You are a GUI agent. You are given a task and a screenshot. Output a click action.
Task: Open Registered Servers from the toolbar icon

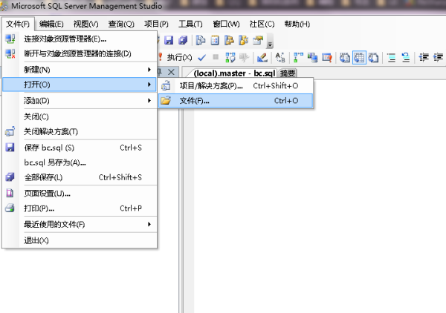(201, 40)
